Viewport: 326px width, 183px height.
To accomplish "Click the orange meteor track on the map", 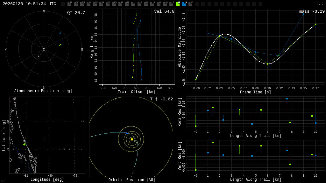I will pyautogui.click(x=44, y=139).
